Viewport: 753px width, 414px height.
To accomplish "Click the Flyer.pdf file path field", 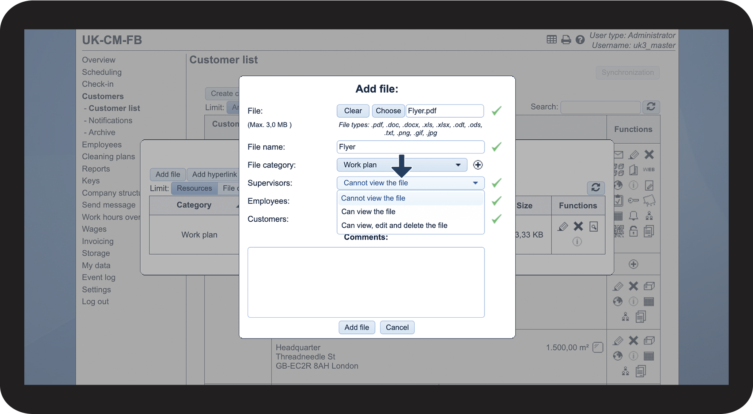I will point(445,111).
